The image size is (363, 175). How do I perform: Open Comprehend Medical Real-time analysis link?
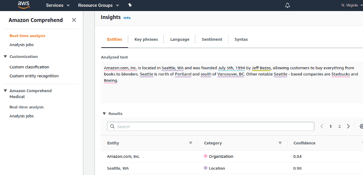[x=26, y=107]
